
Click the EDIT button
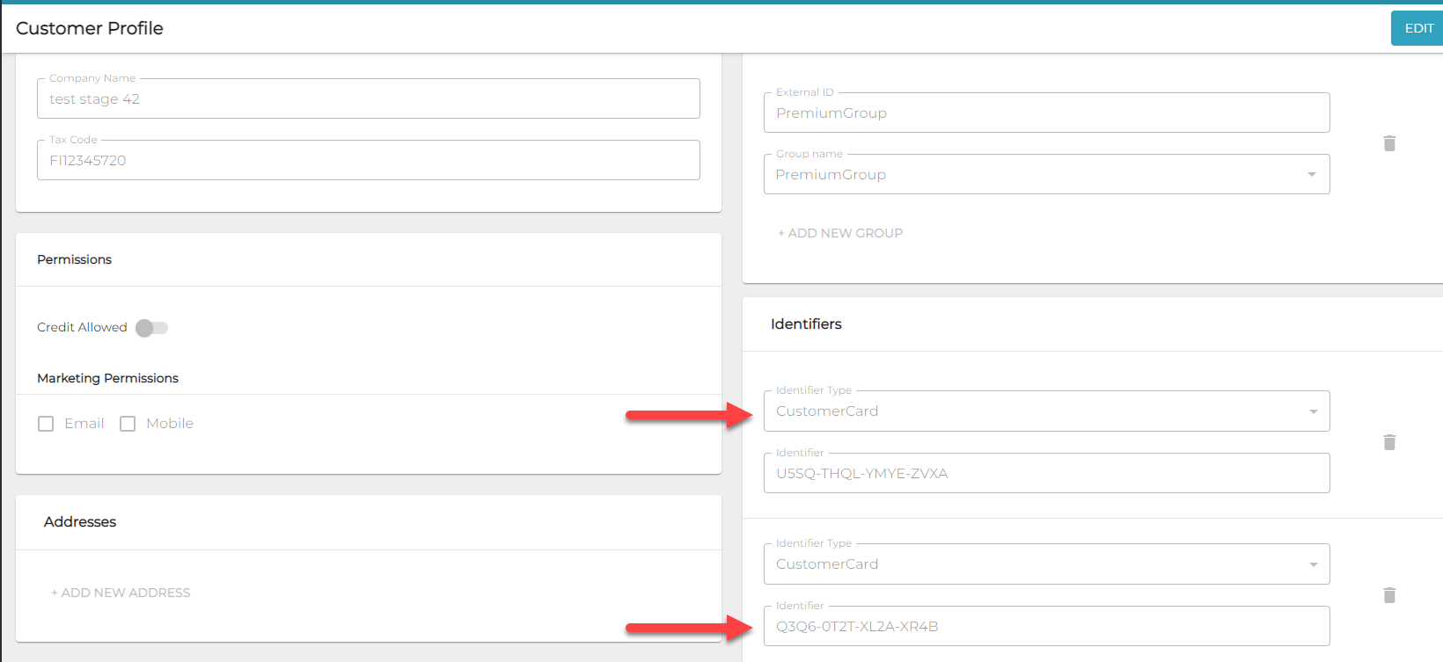click(1417, 28)
